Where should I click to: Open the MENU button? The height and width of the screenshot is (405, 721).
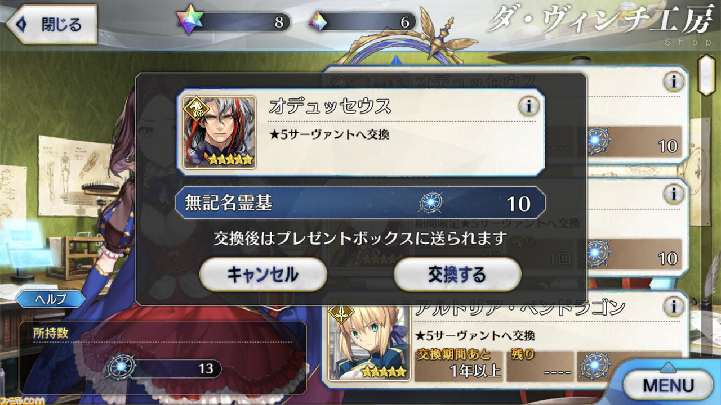point(668,385)
